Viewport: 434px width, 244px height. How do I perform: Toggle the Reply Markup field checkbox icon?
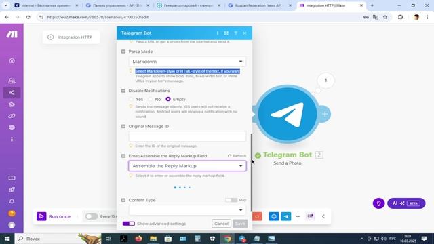tap(123, 156)
